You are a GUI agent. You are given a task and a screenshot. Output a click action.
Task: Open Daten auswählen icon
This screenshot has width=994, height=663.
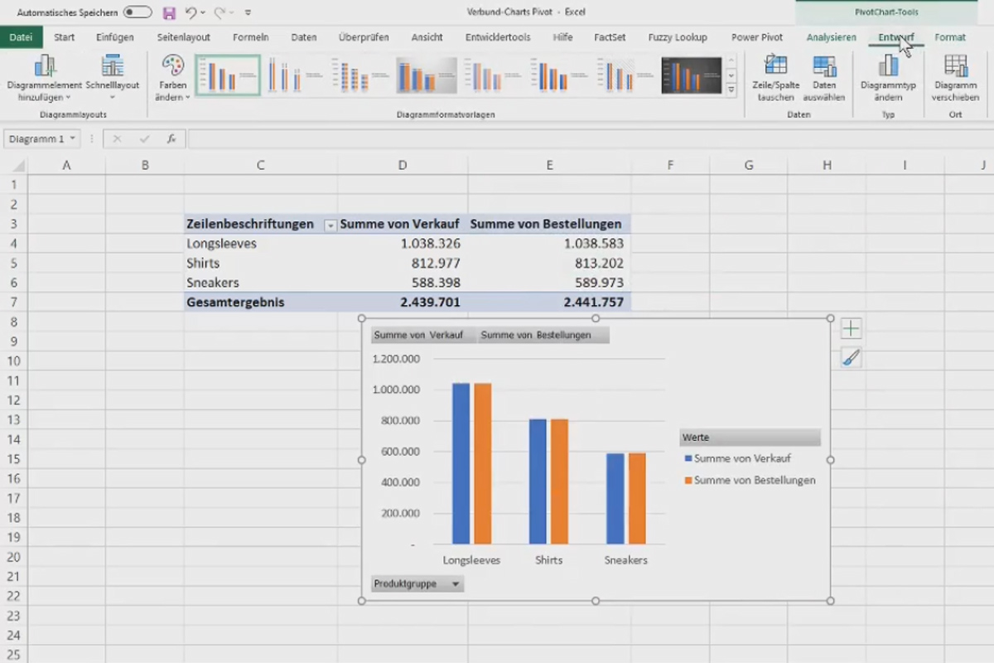click(x=824, y=66)
